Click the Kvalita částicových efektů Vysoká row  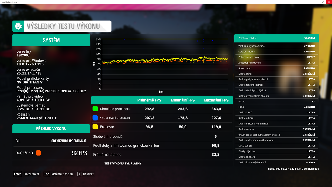[276, 162]
